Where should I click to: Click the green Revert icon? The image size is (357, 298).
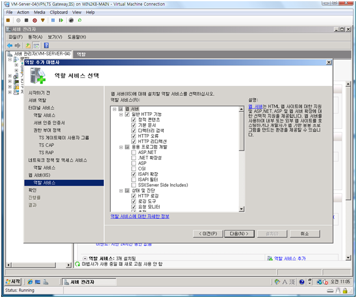click(80, 21)
